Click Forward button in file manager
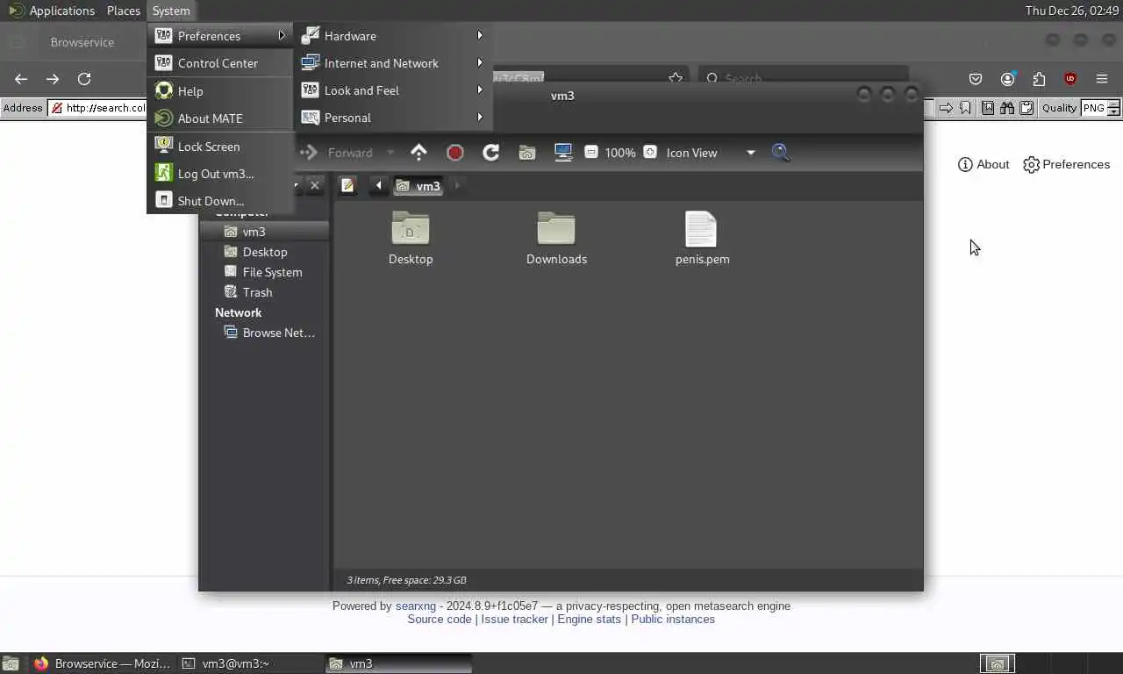Viewport: 1123px width, 674px height. coord(339,153)
